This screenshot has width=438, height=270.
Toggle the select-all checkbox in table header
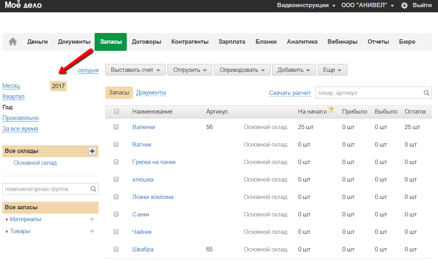click(x=116, y=112)
